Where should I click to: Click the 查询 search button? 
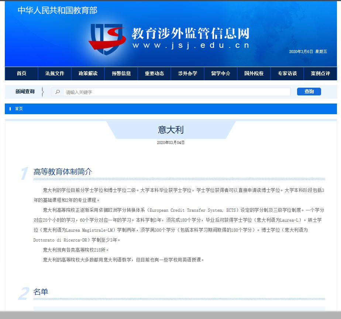309,92
